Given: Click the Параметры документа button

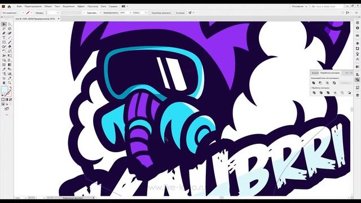Looking at the screenshot, I should (x=161, y=13).
